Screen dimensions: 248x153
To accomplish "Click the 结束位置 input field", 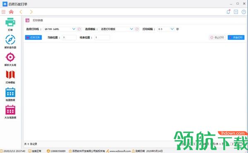I will [102, 37].
